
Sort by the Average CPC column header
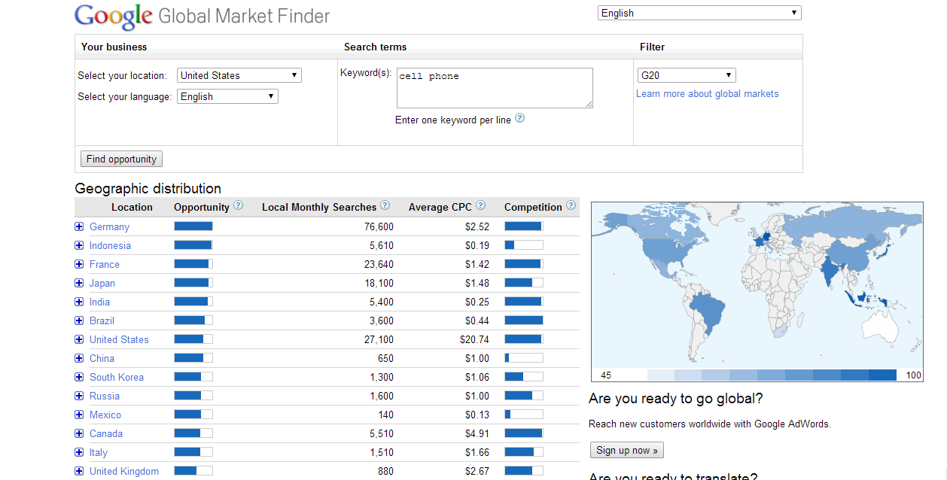point(440,207)
